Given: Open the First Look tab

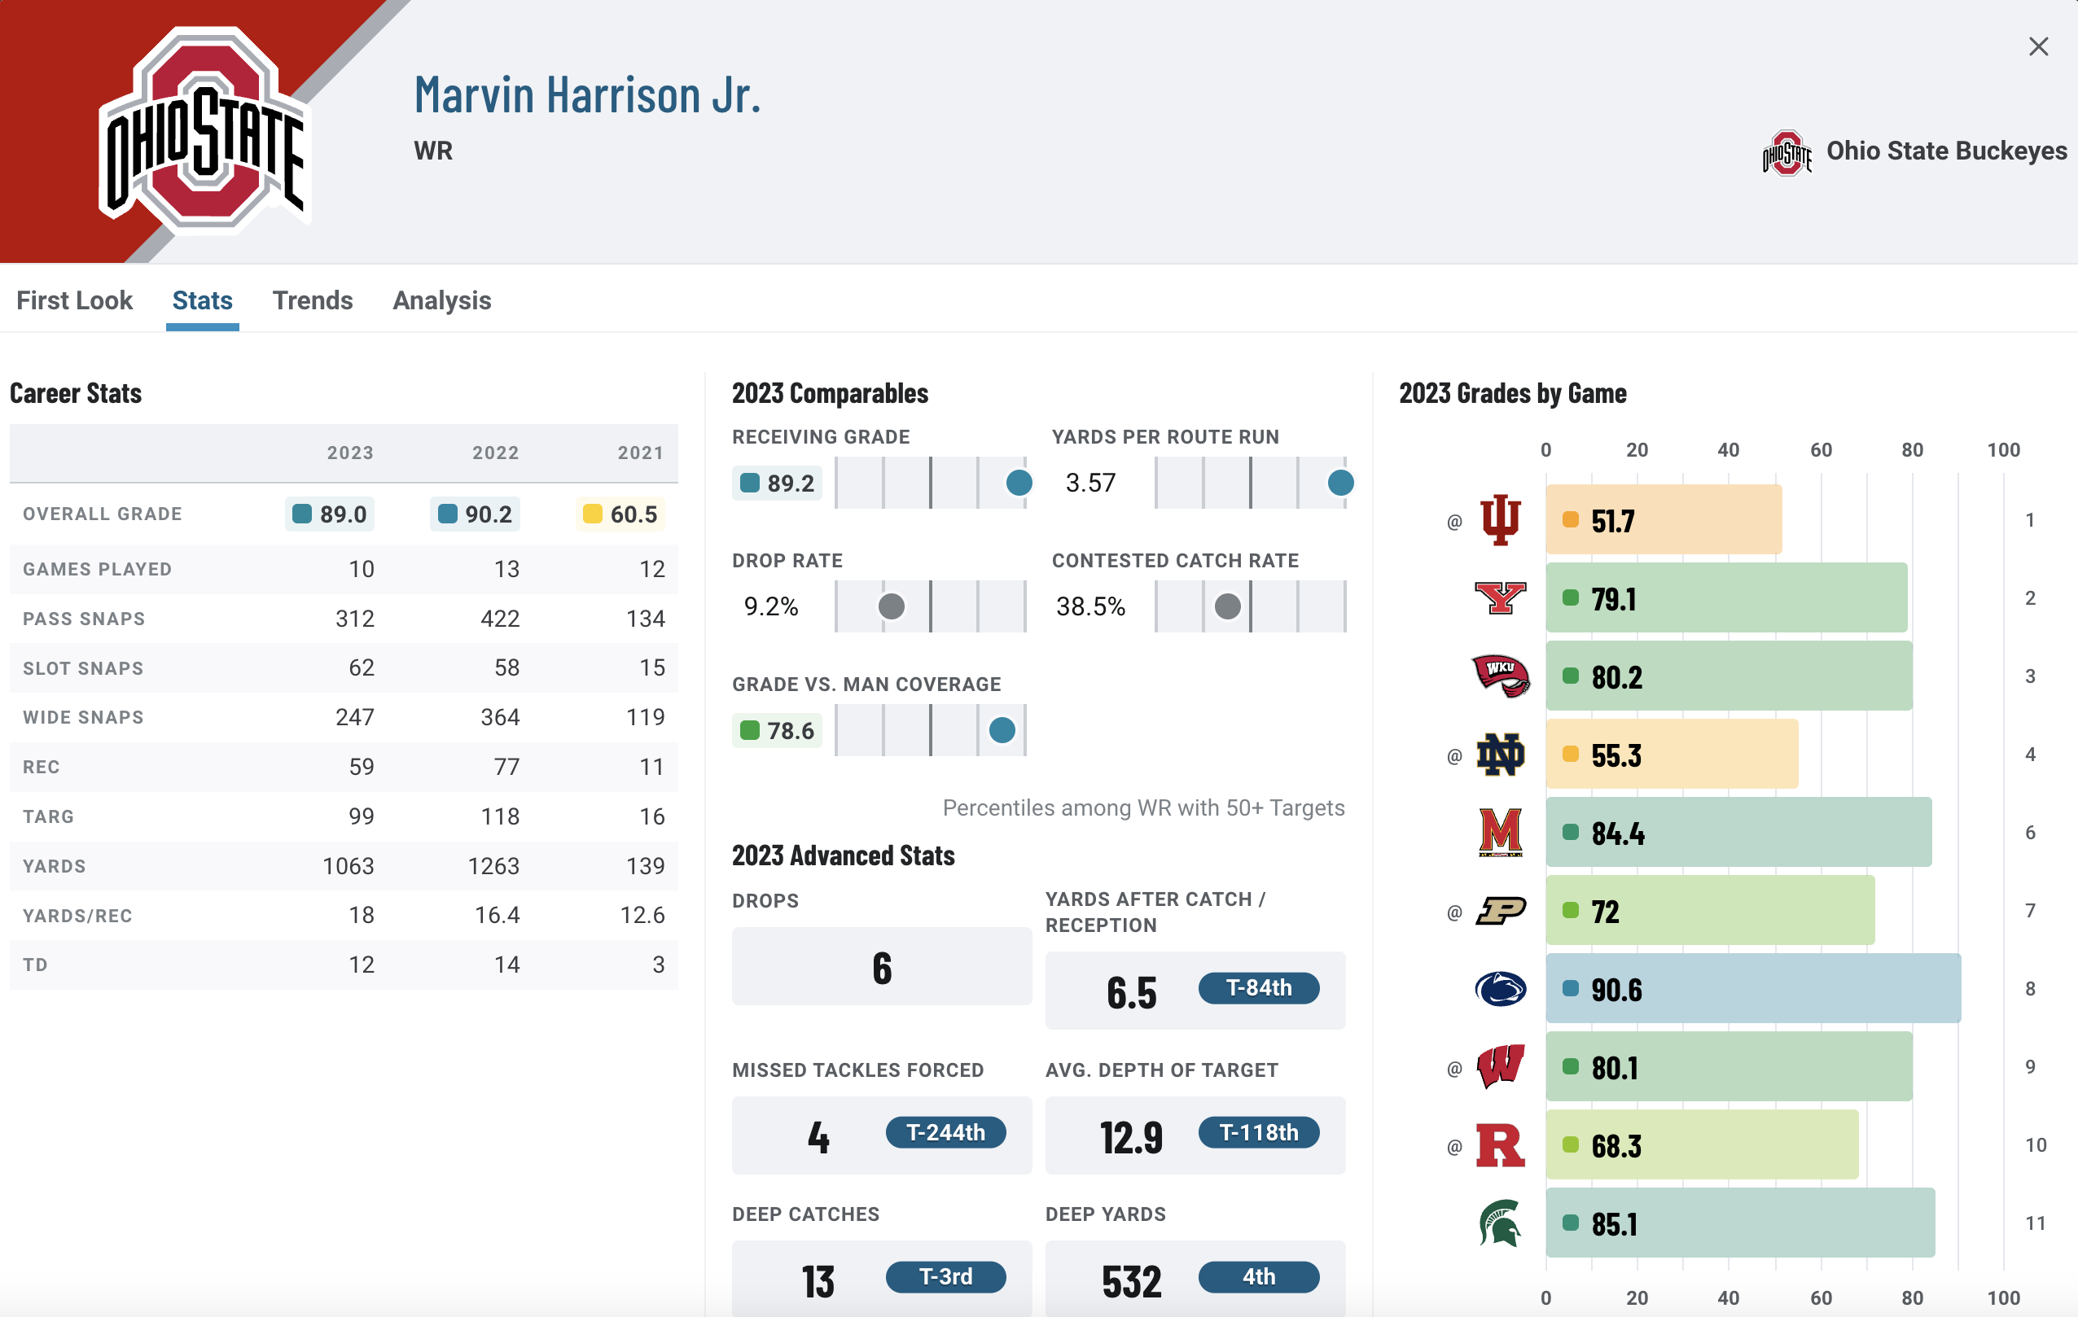Looking at the screenshot, I should [x=74, y=300].
